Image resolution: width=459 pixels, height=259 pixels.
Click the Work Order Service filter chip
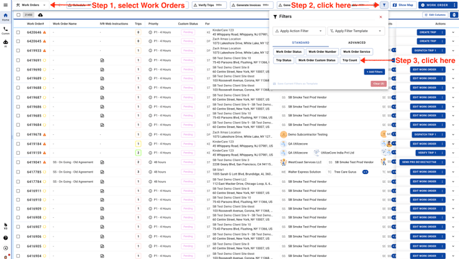[x=356, y=52]
